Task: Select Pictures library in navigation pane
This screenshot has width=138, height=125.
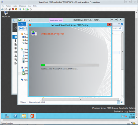Action: point(25,58)
